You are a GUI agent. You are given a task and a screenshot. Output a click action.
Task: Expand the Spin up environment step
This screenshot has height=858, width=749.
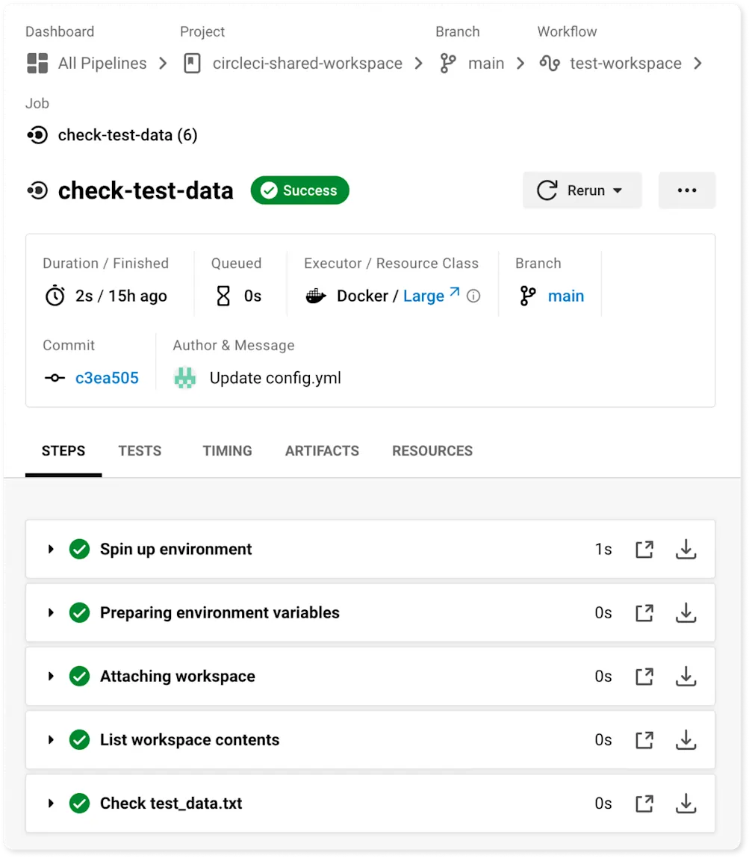(51, 549)
